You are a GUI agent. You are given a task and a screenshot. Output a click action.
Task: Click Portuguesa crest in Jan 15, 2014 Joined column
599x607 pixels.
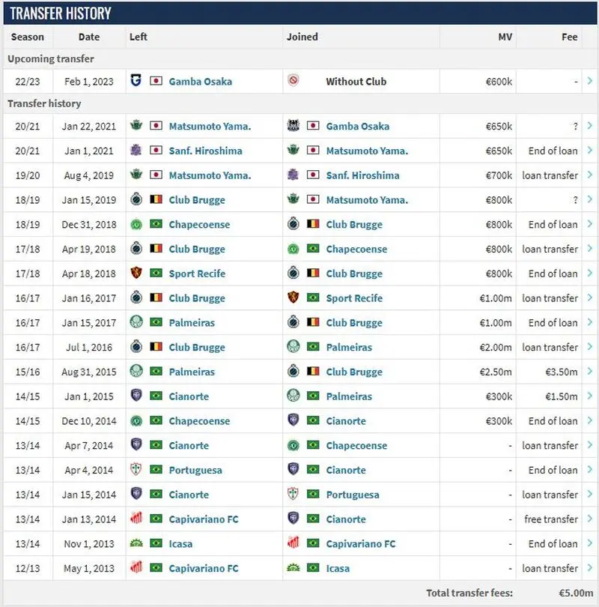[293, 494]
